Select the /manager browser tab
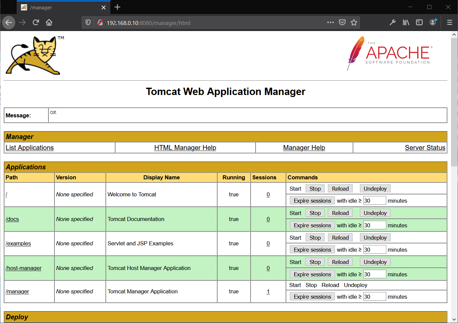Image resolution: width=458 pixels, height=323 pixels. tap(63, 7)
